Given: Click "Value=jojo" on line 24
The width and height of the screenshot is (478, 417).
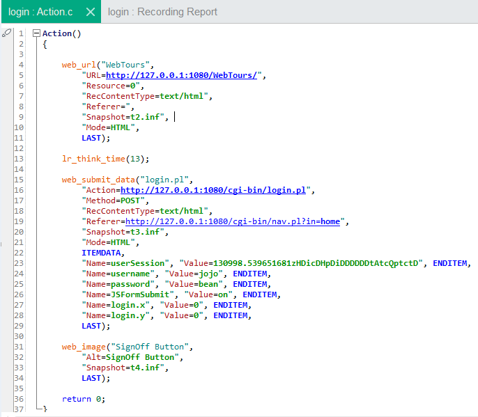Looking at the screenshot, I should pyautogui.click(x=194, y=274).
